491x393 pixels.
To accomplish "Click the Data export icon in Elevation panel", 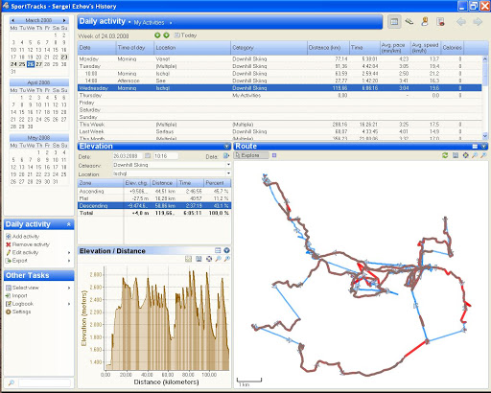I will click(226, 155).
